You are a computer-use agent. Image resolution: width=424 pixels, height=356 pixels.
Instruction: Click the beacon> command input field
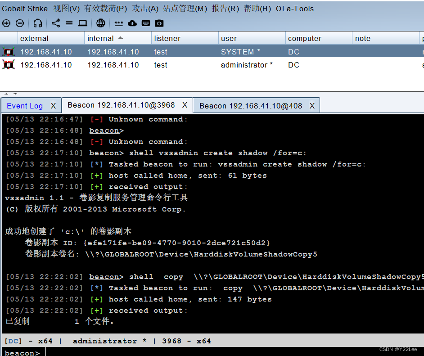pos(235,352)
